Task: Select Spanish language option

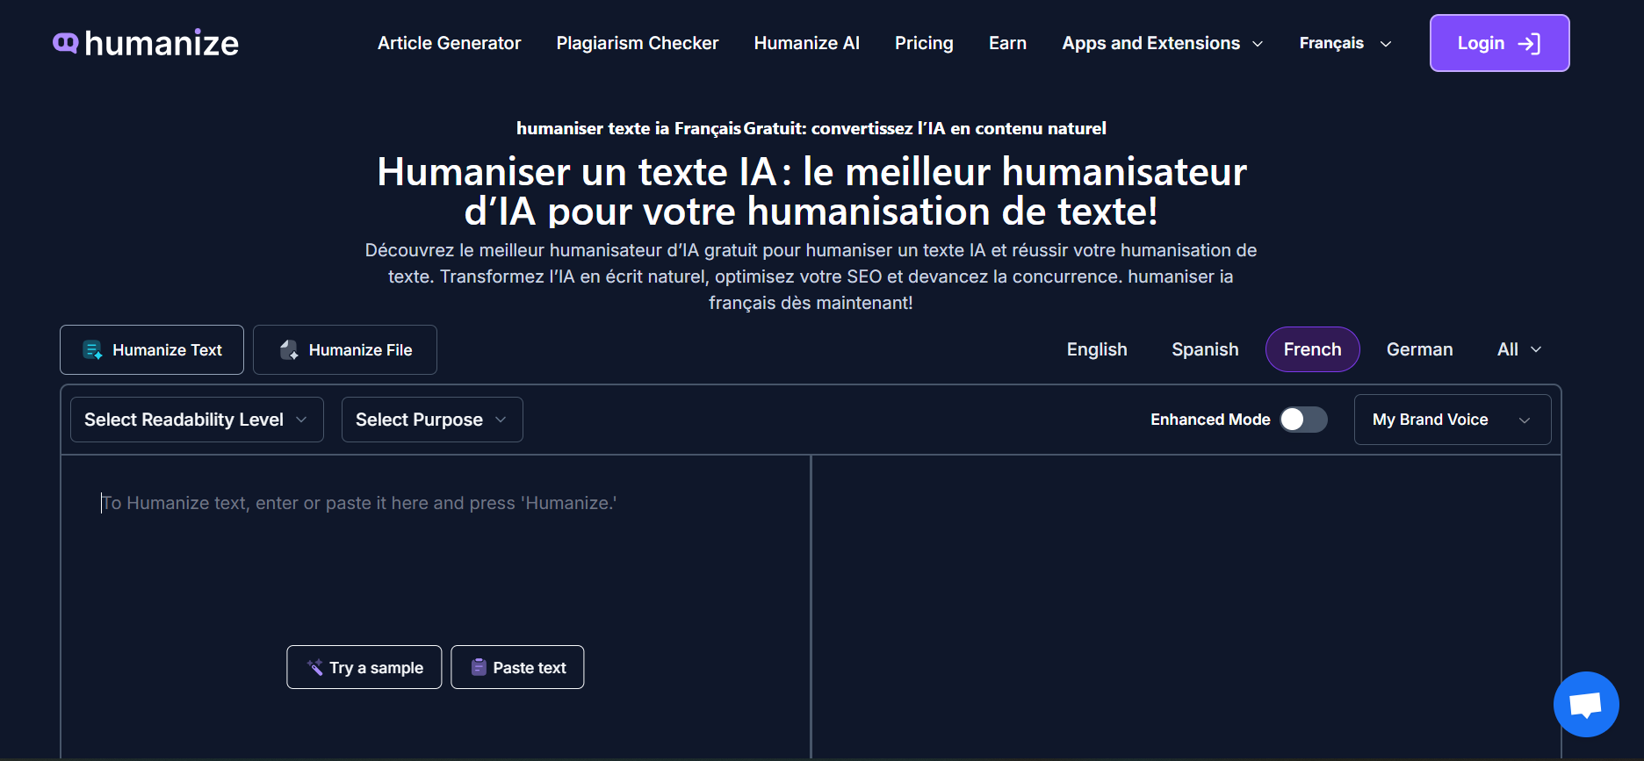Action: [1205, 349]
